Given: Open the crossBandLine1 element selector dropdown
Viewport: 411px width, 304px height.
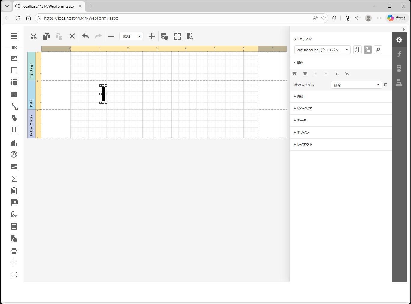Looking at the screenshot, I should (322, 50).
